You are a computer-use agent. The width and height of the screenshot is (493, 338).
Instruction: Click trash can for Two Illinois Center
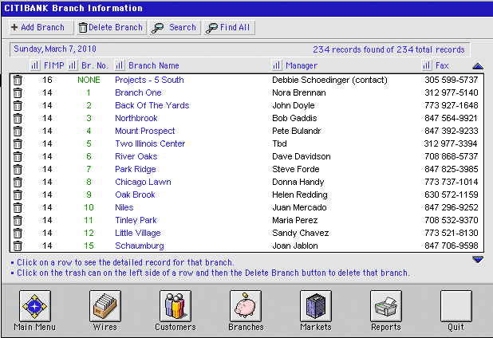18,143
